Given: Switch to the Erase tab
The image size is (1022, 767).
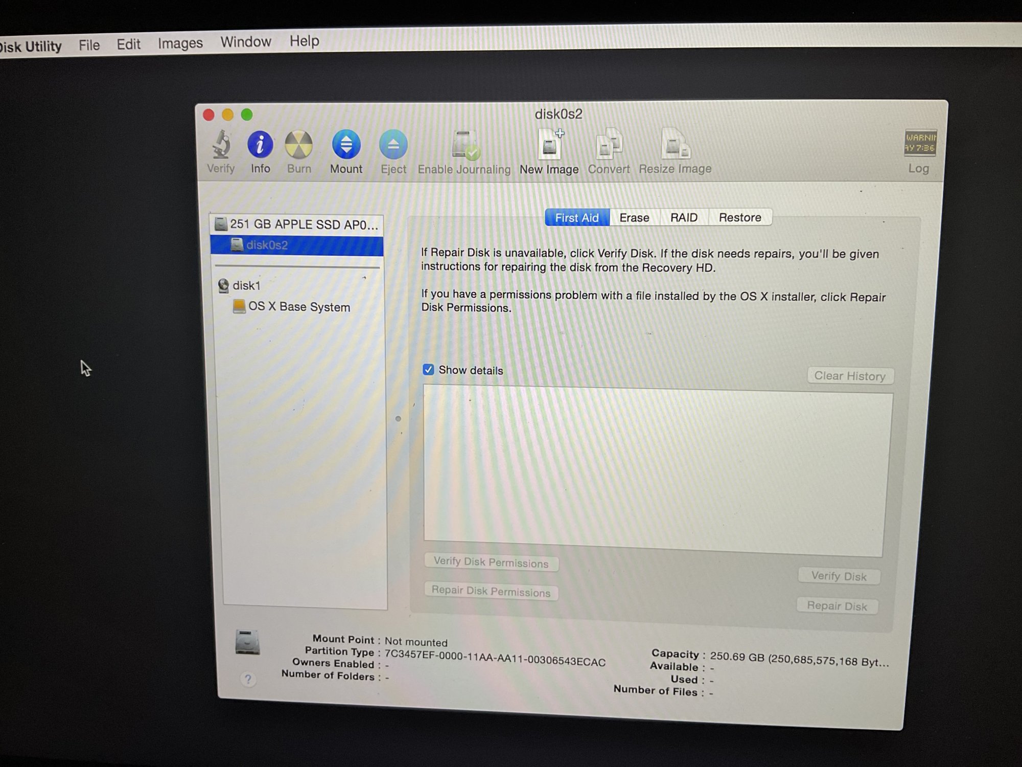Looking at the screenshot, I should pyautogui.click(x=634, y=218).
